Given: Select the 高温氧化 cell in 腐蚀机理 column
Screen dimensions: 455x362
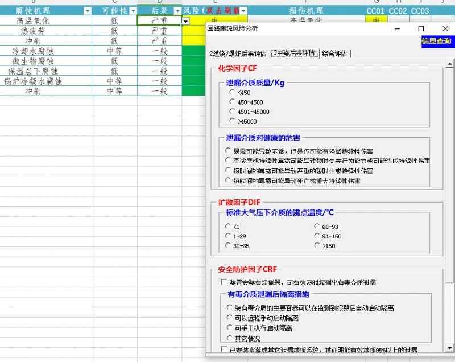Looking at the screenshot, I should pos(46,21).
